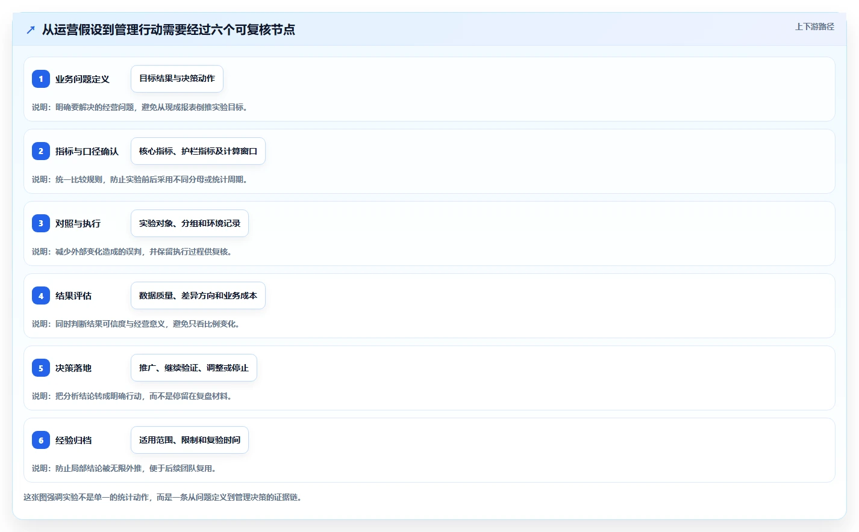The image size is (859, 532).
Task: Select the 数据质量、差异方向和业务成本 chip
Action: (x=198, y=295)
